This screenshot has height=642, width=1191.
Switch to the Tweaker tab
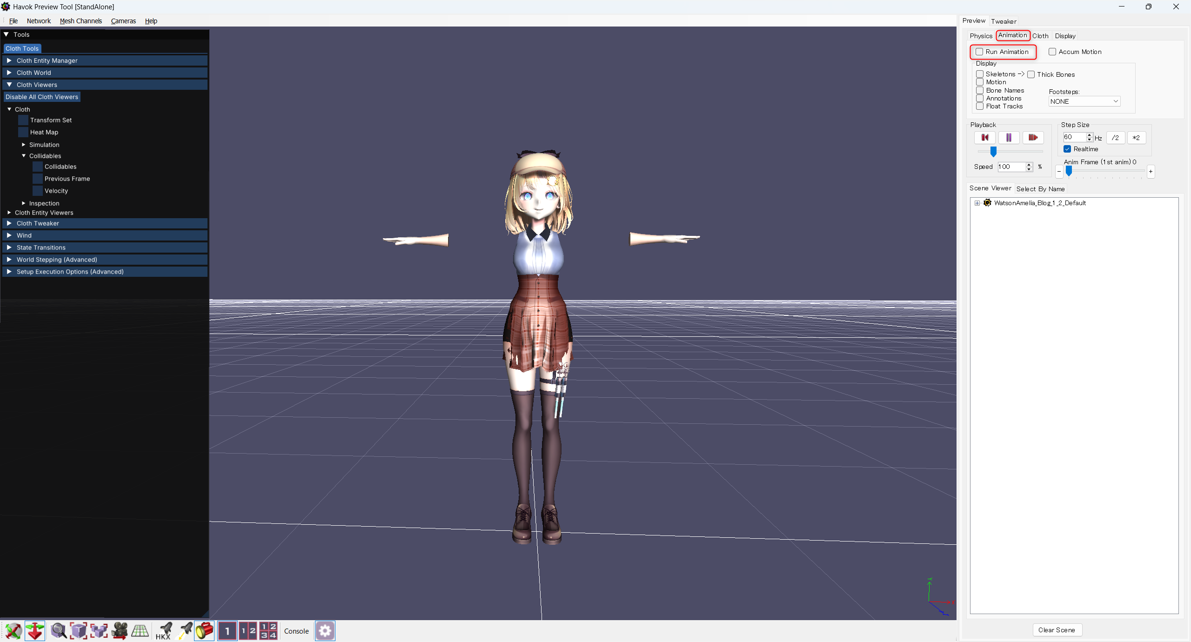pos(1004,21)
